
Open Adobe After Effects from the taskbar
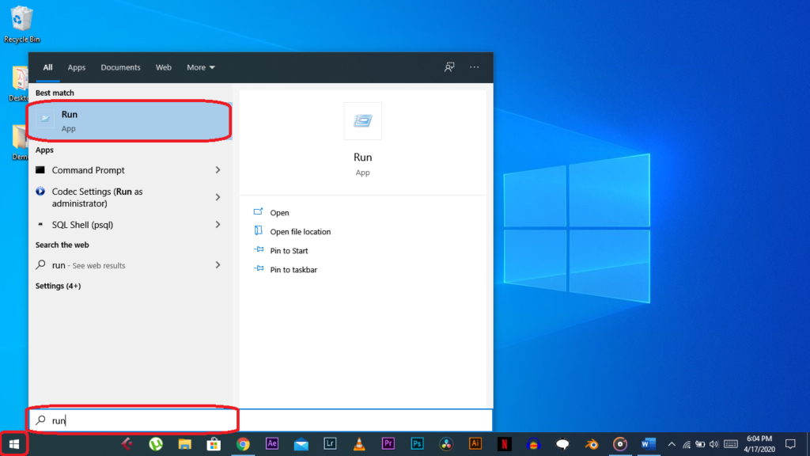272,444
